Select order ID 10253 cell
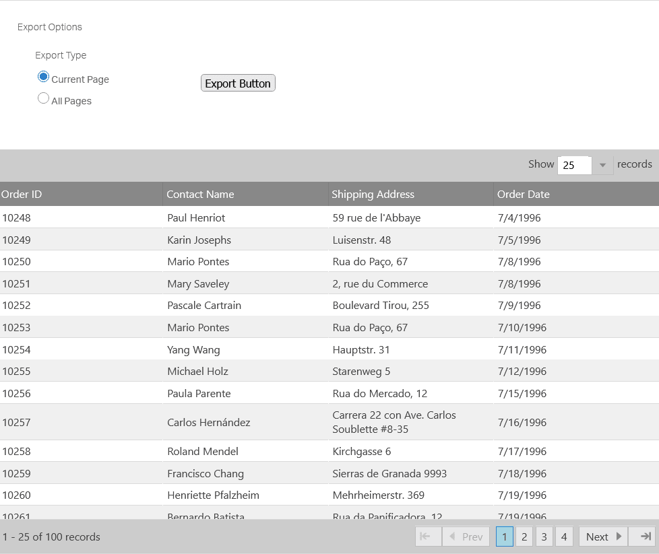Viewport: 659px width, 554px height. [81, 328]
